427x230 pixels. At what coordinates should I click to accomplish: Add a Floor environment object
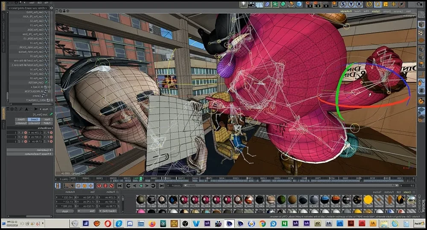pos(259,4)
